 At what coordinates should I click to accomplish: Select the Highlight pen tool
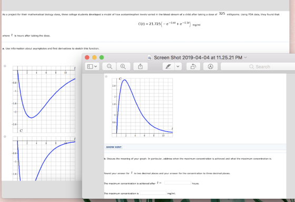pos(169,66)
